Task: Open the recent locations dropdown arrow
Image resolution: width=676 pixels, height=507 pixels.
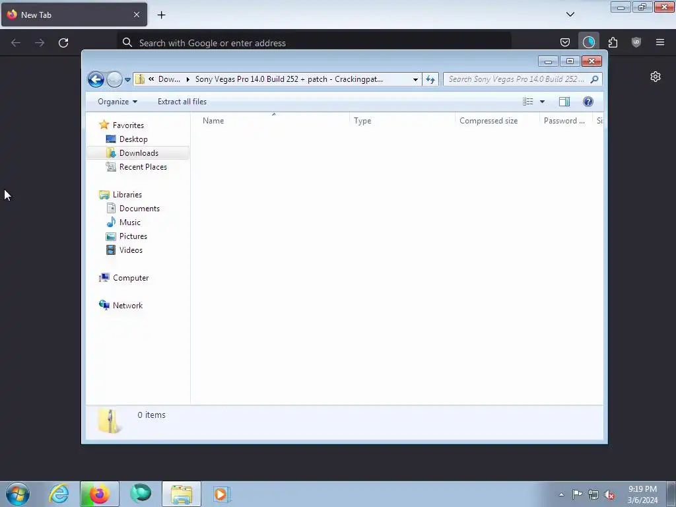Action: coord(127,80)
